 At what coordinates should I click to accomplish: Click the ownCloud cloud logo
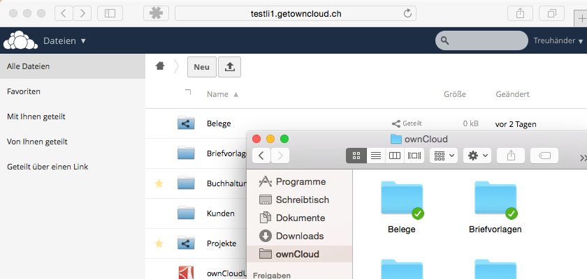tap(20, 40)
